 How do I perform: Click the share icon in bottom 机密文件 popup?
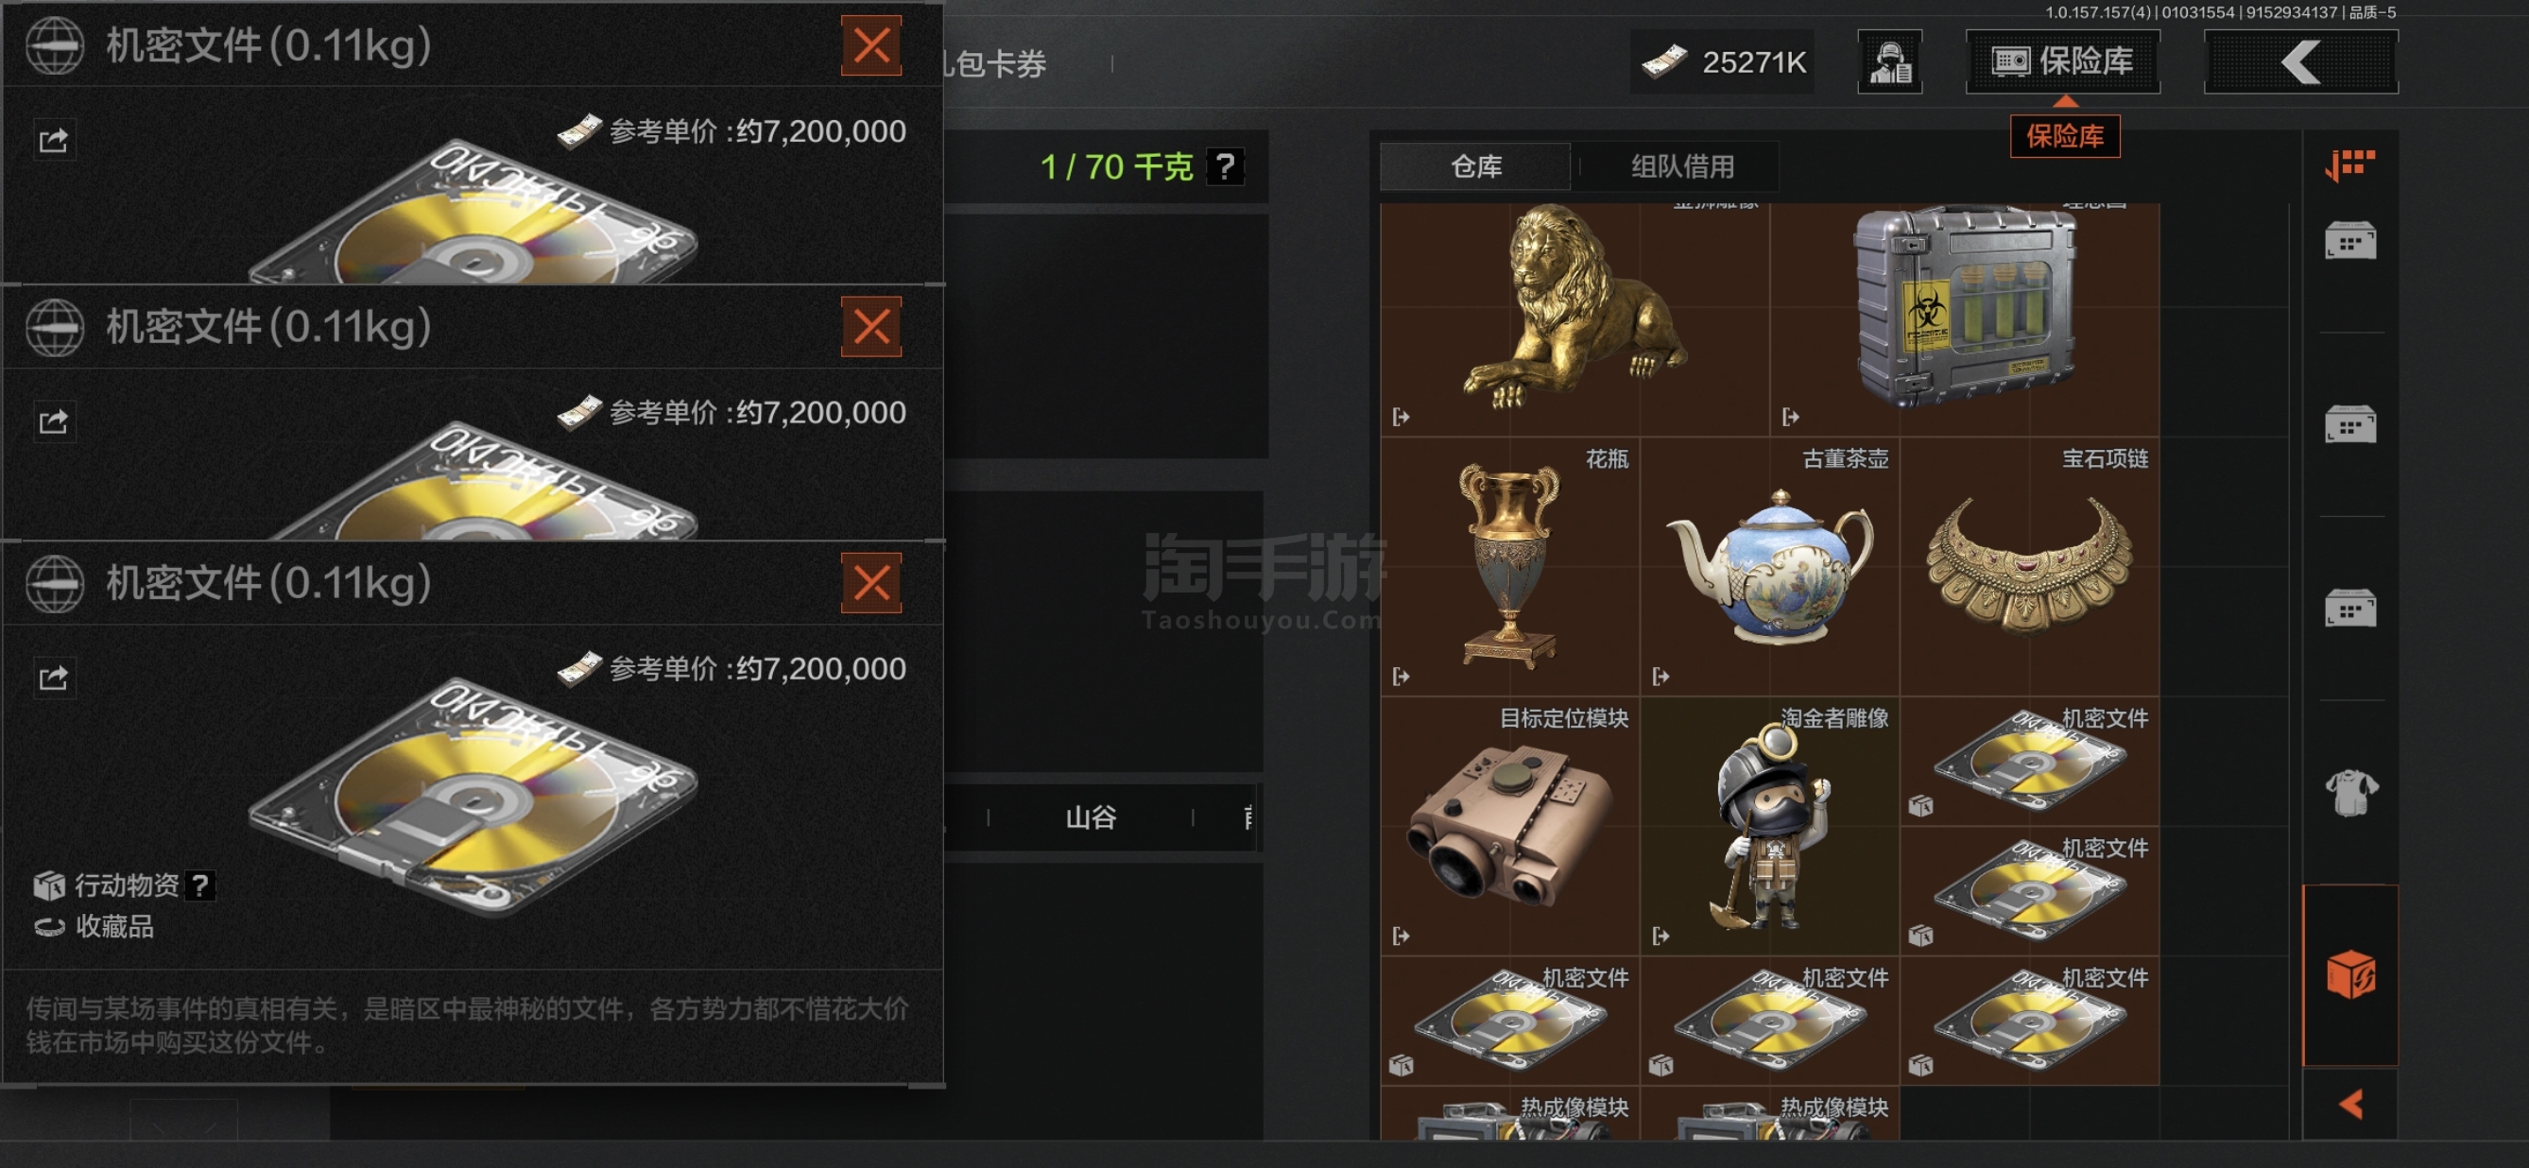[53, 678]
